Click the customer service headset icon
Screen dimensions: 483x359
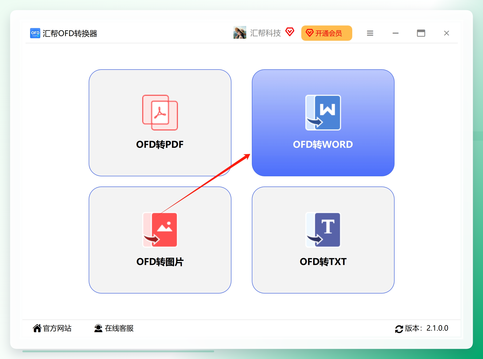[98, 328]
